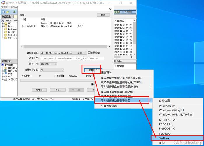Click the green Save disc toolbar icon

pos(14,12)
